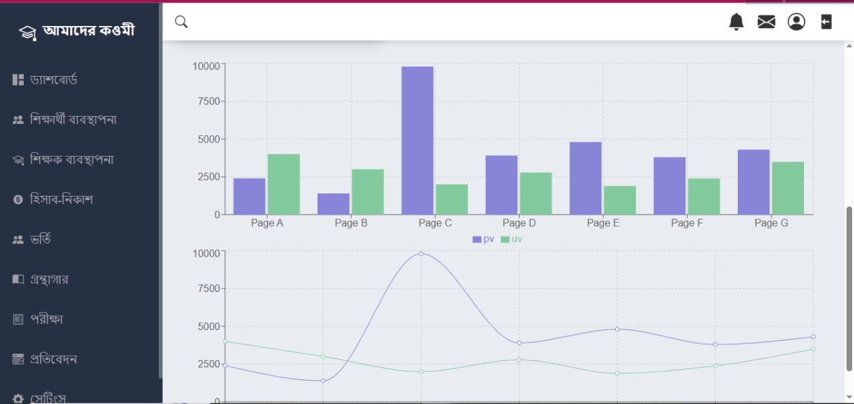Open শিক্ষক ব্যবস্থাপনা menu item
The width and height of the screenshot is (854, 404).
pos(71,160)
